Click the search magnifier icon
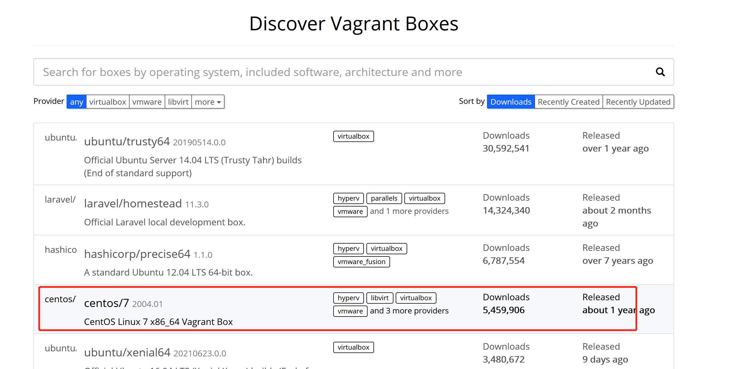The width and height of the screenshot is (734, 369). coord(660,72)
